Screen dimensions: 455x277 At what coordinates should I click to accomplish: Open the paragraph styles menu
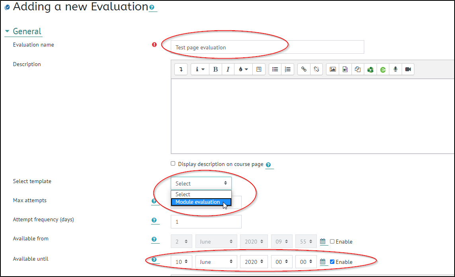coord(200,69)
